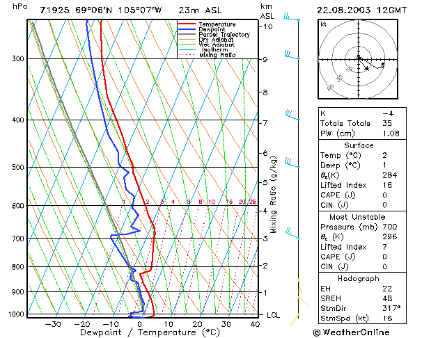This screenshot has width=438, height=338.
Task: Click the red Temperature legend line
Action: 187,24
